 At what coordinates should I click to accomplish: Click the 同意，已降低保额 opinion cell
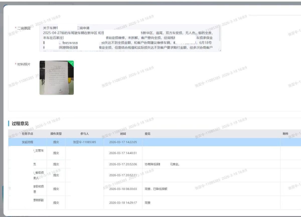tap(156, 189)
